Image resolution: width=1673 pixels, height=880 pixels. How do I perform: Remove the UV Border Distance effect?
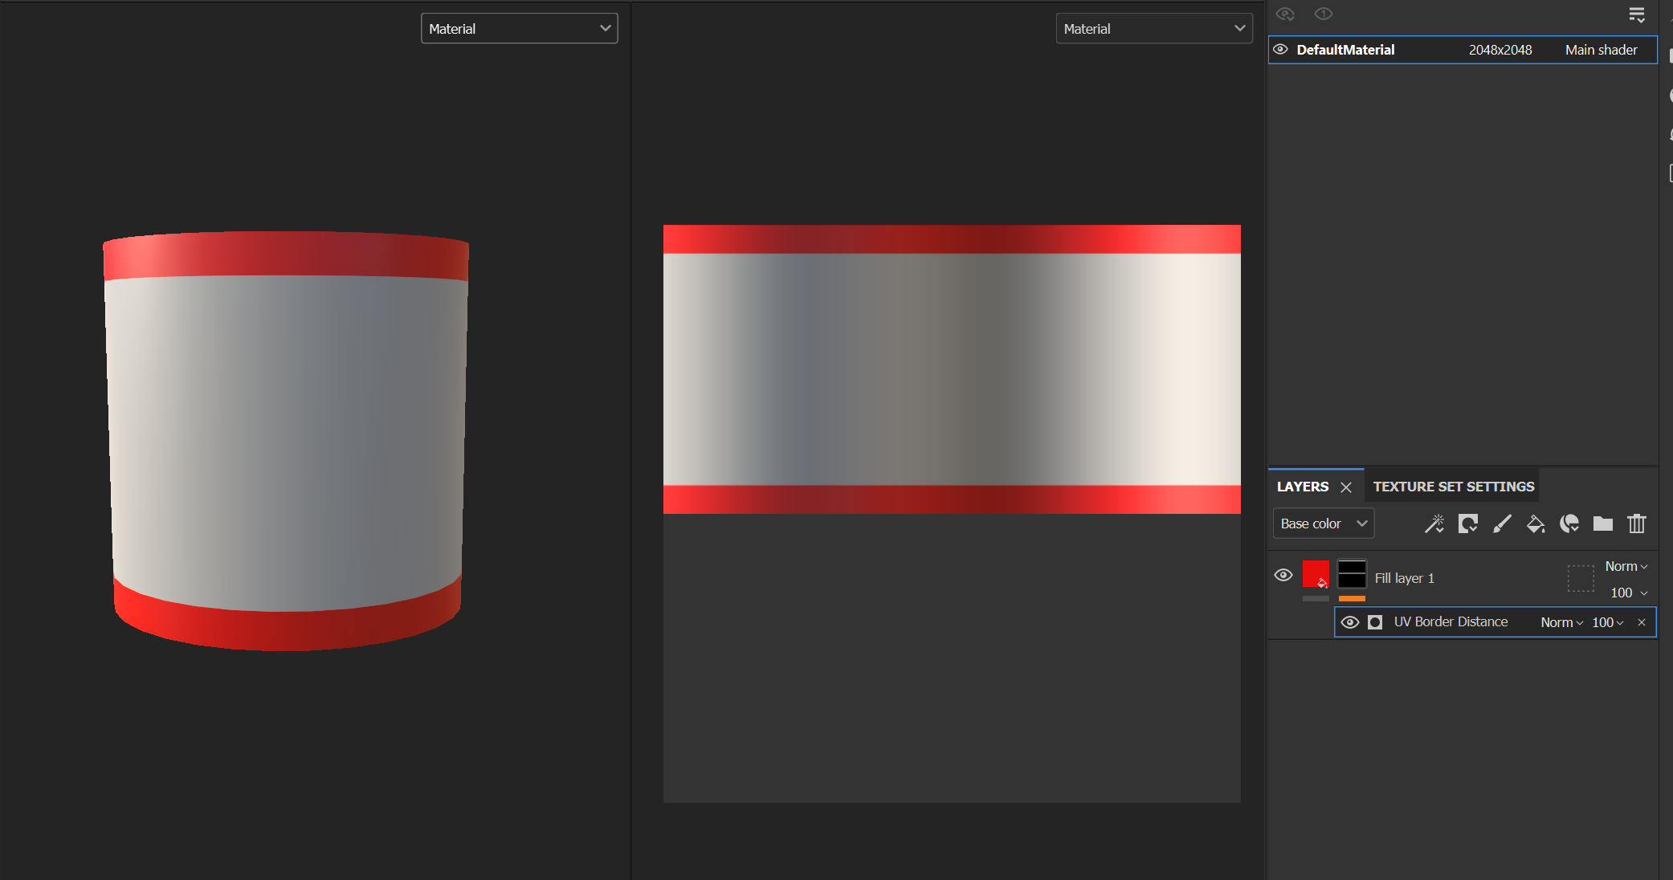(x=1642, y=622)
